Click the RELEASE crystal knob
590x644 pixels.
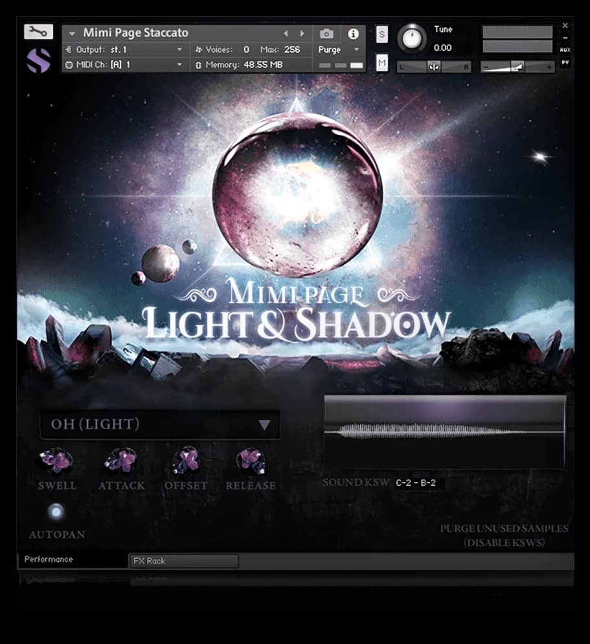point(251,461)
